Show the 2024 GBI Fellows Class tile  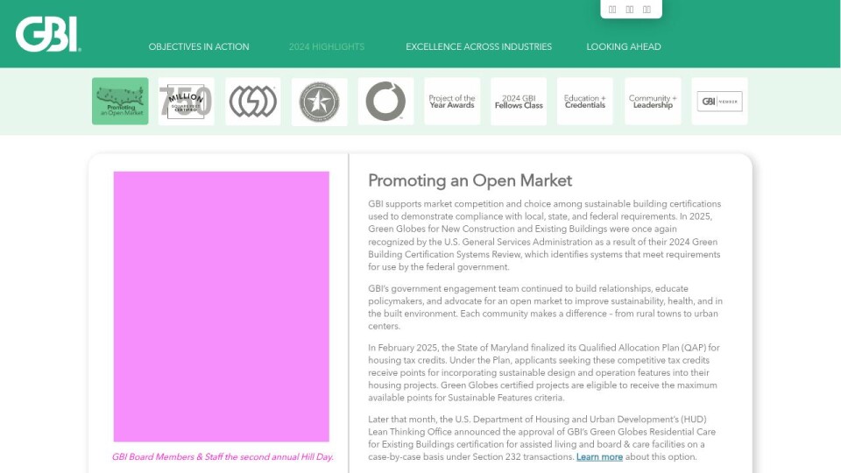519,102
